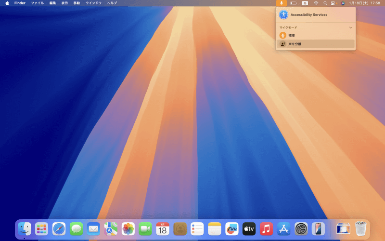Open Launchpad in the Dock
The height and width of the screenshot is (241, 385).
pos(42,229)
